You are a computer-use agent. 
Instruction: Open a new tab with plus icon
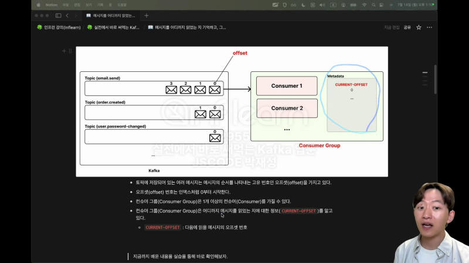click(147, 15)
